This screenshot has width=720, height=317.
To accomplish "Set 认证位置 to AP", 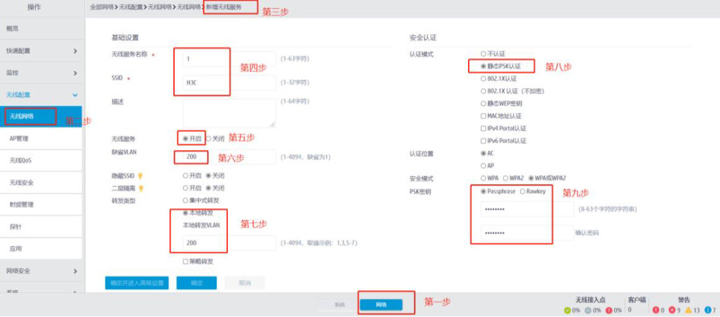I will tap(483, 166).
